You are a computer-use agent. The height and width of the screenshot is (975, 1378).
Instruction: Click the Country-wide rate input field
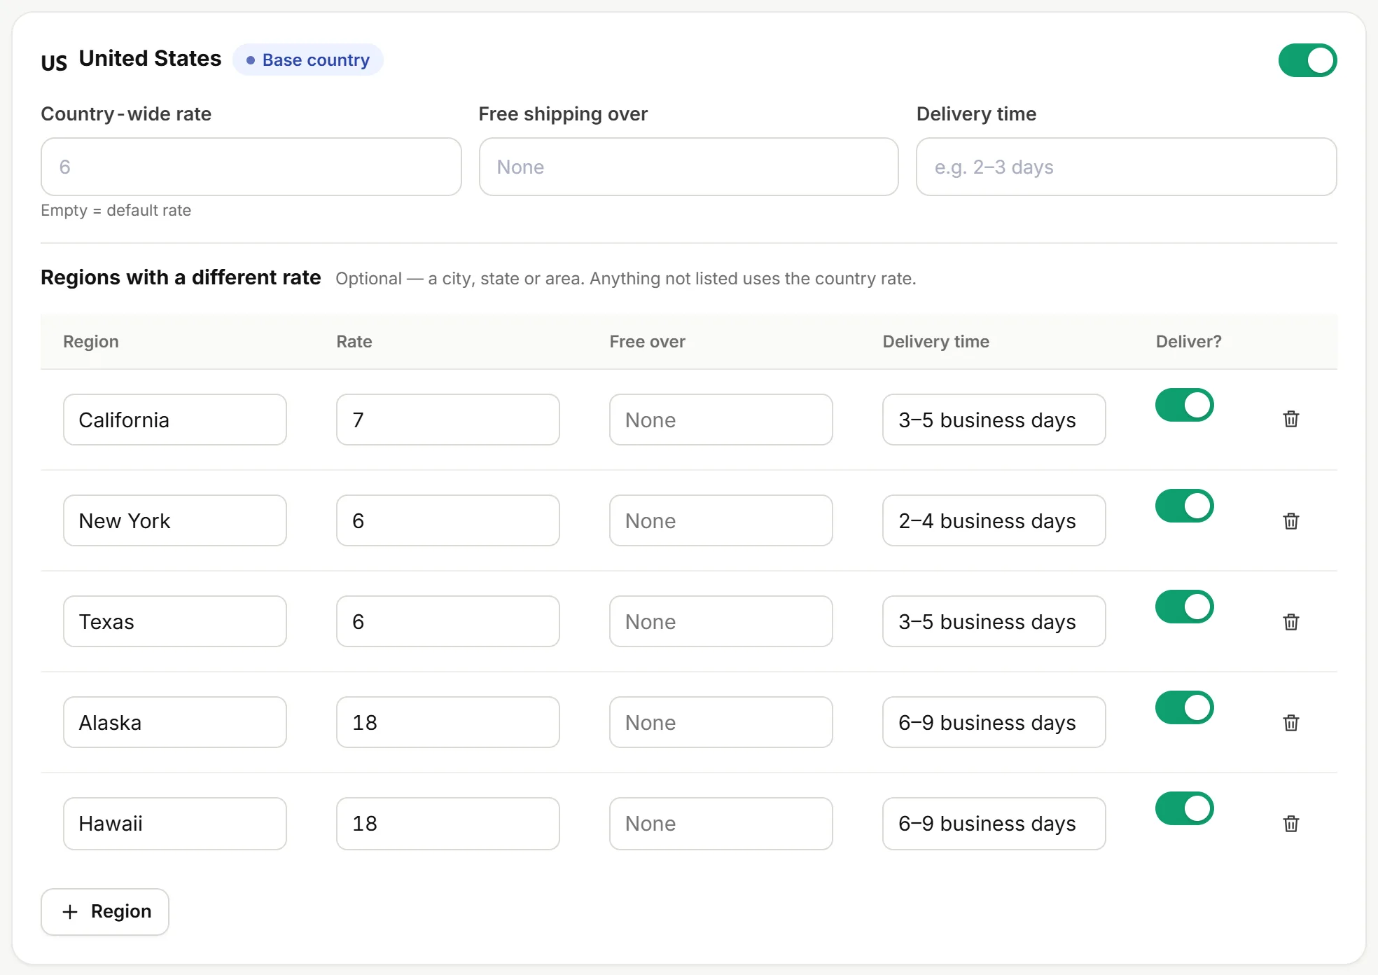point(251,167)
